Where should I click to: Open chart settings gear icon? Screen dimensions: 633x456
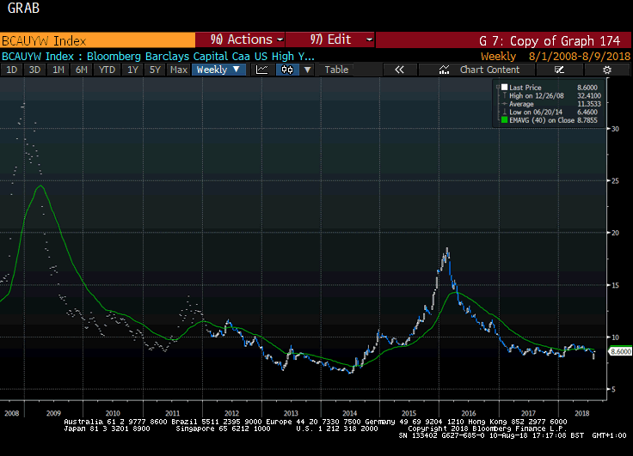606,70
